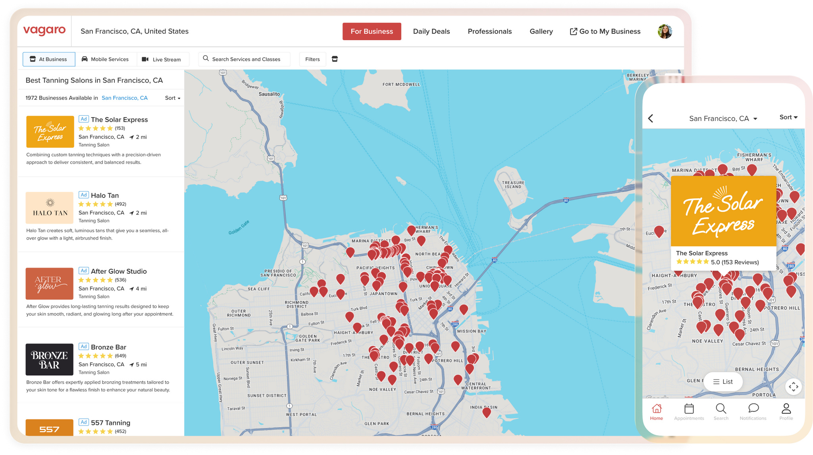This screenshot has height=455, width=813.
Task: Open the 557 Tanning listing title
Action: click(110, 423)
